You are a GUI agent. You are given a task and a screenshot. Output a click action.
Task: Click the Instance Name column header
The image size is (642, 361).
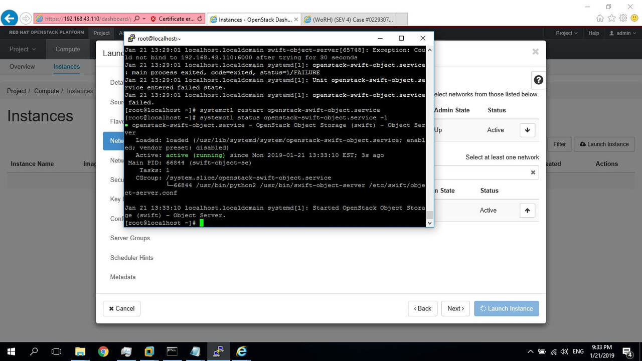click(32, 164)
